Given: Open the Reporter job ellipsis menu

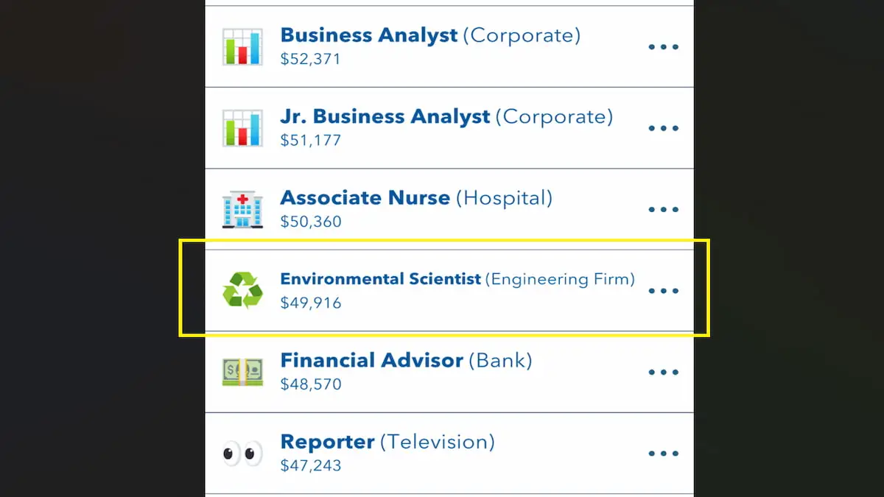Looking at the screenshot, I should pyautogui.click(x=663, y=454).
